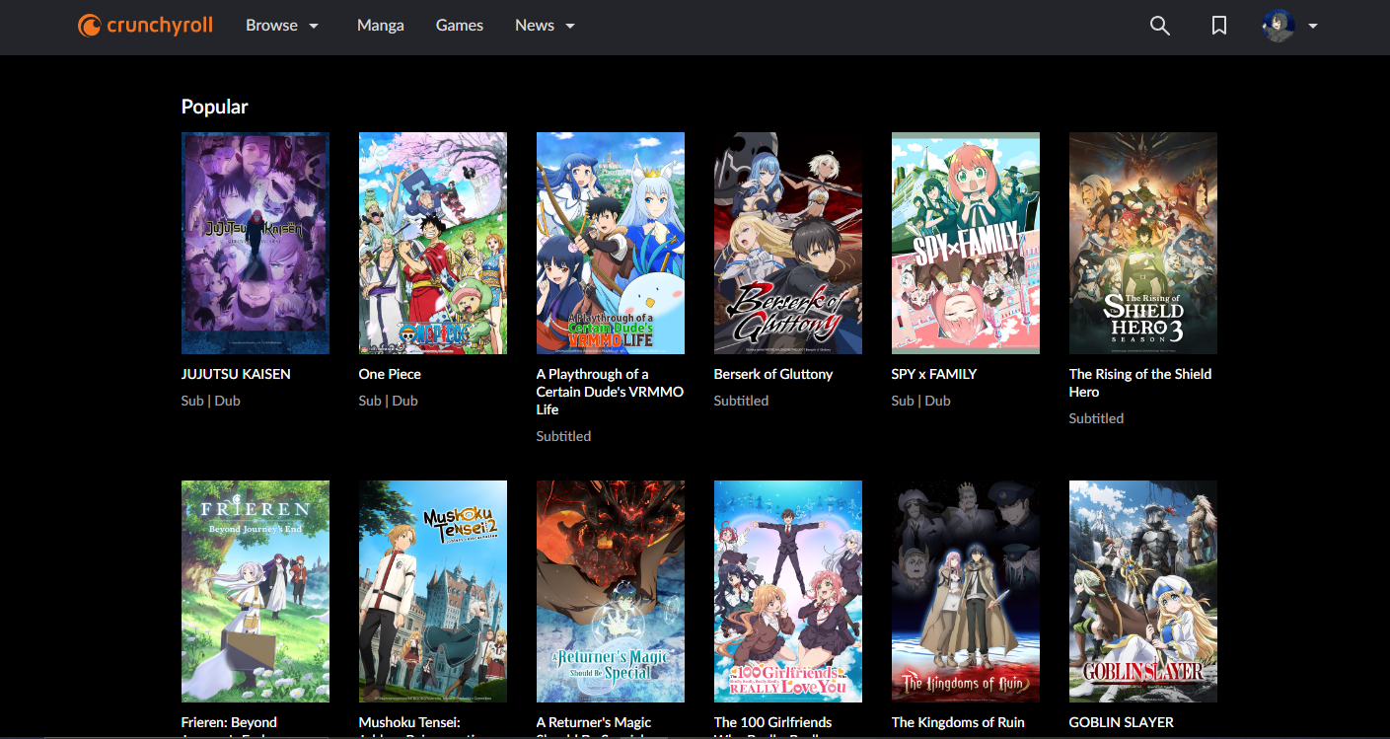Image resolution: width=1390 pixels, height=739 pixels.
Task: Open the Berserk of Gluttony poster
Action: coord(788,243)
